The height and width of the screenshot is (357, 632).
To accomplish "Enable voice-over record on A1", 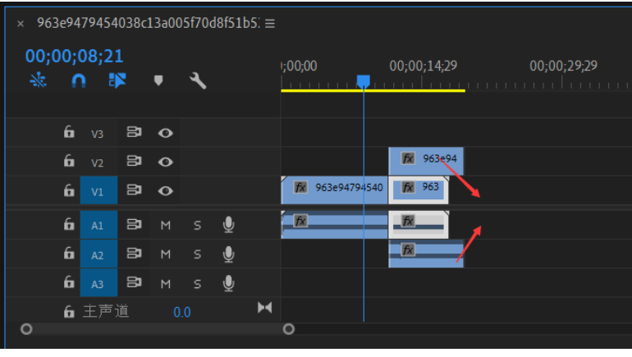I will coord(228,225).
